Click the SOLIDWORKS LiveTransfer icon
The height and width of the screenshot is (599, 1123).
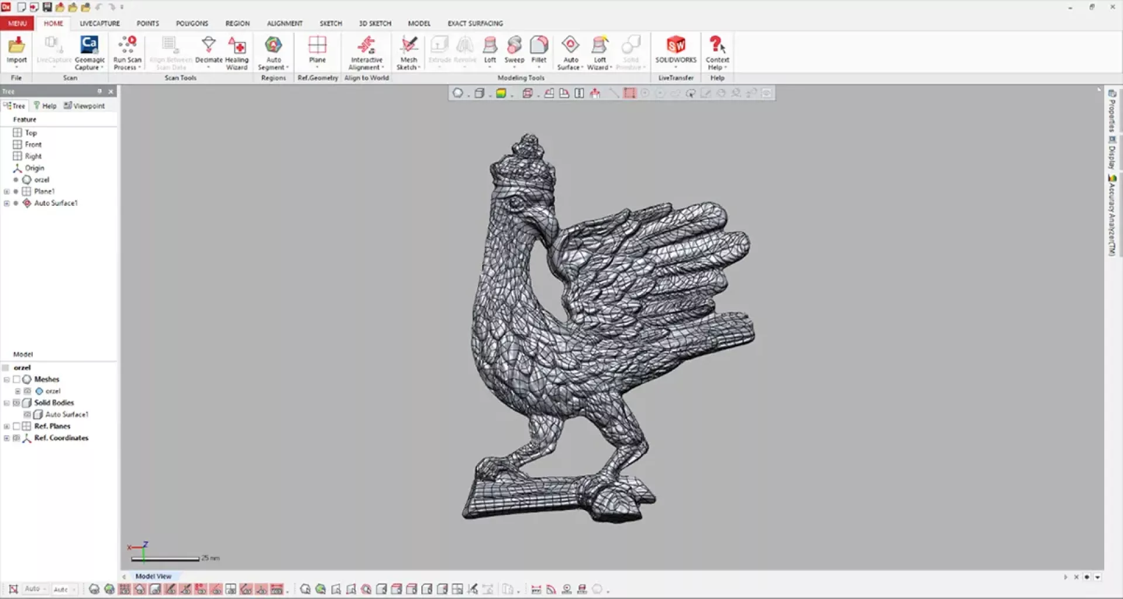[x=676, y=50]
